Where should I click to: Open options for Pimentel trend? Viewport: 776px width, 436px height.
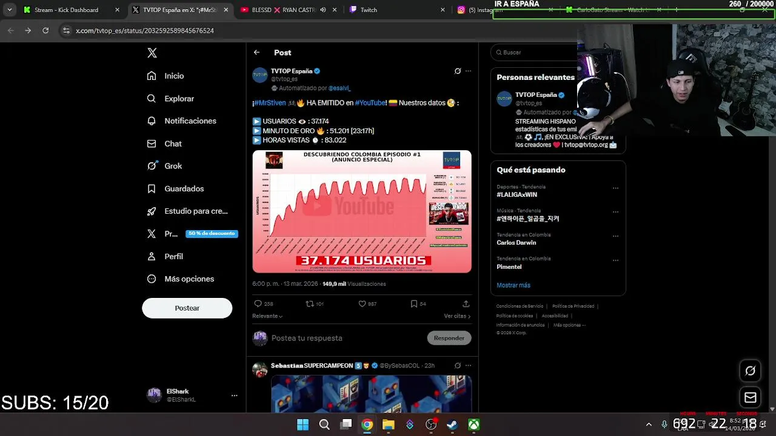[615, 260]
